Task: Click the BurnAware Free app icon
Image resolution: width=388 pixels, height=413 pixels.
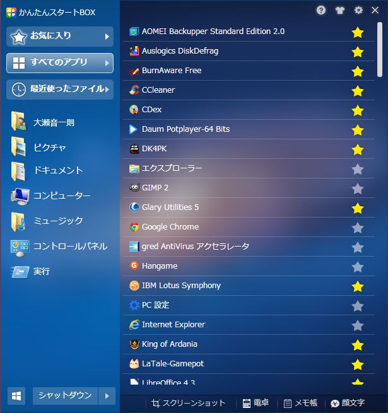Action: click(x=134, y=71)
